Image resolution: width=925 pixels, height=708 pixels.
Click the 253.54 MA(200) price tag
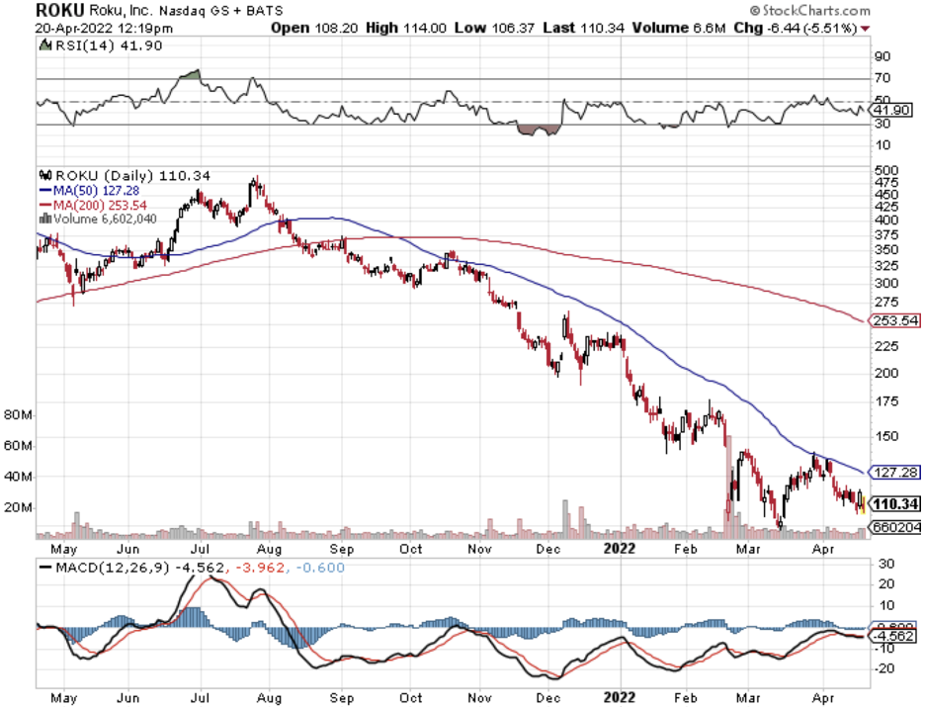(894, 320)
